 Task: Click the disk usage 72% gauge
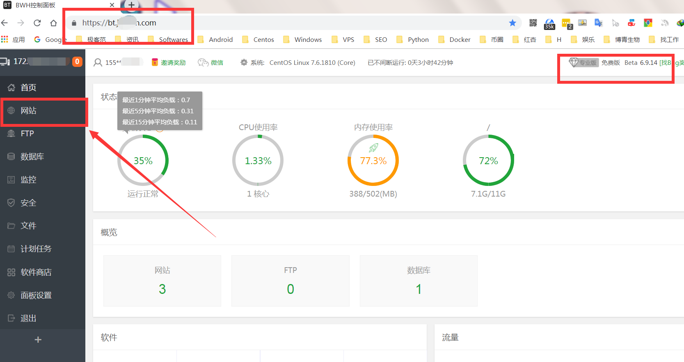pyautogui.click(x=488, y=160)
